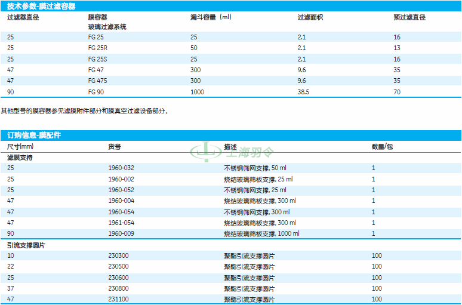Select part number 231100
The height and width of the screenshot is (305, 462).
(118, 299)
